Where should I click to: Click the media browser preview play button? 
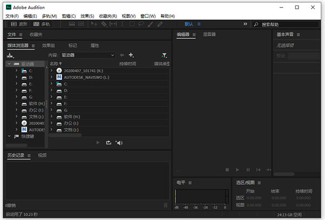point(98,143)
